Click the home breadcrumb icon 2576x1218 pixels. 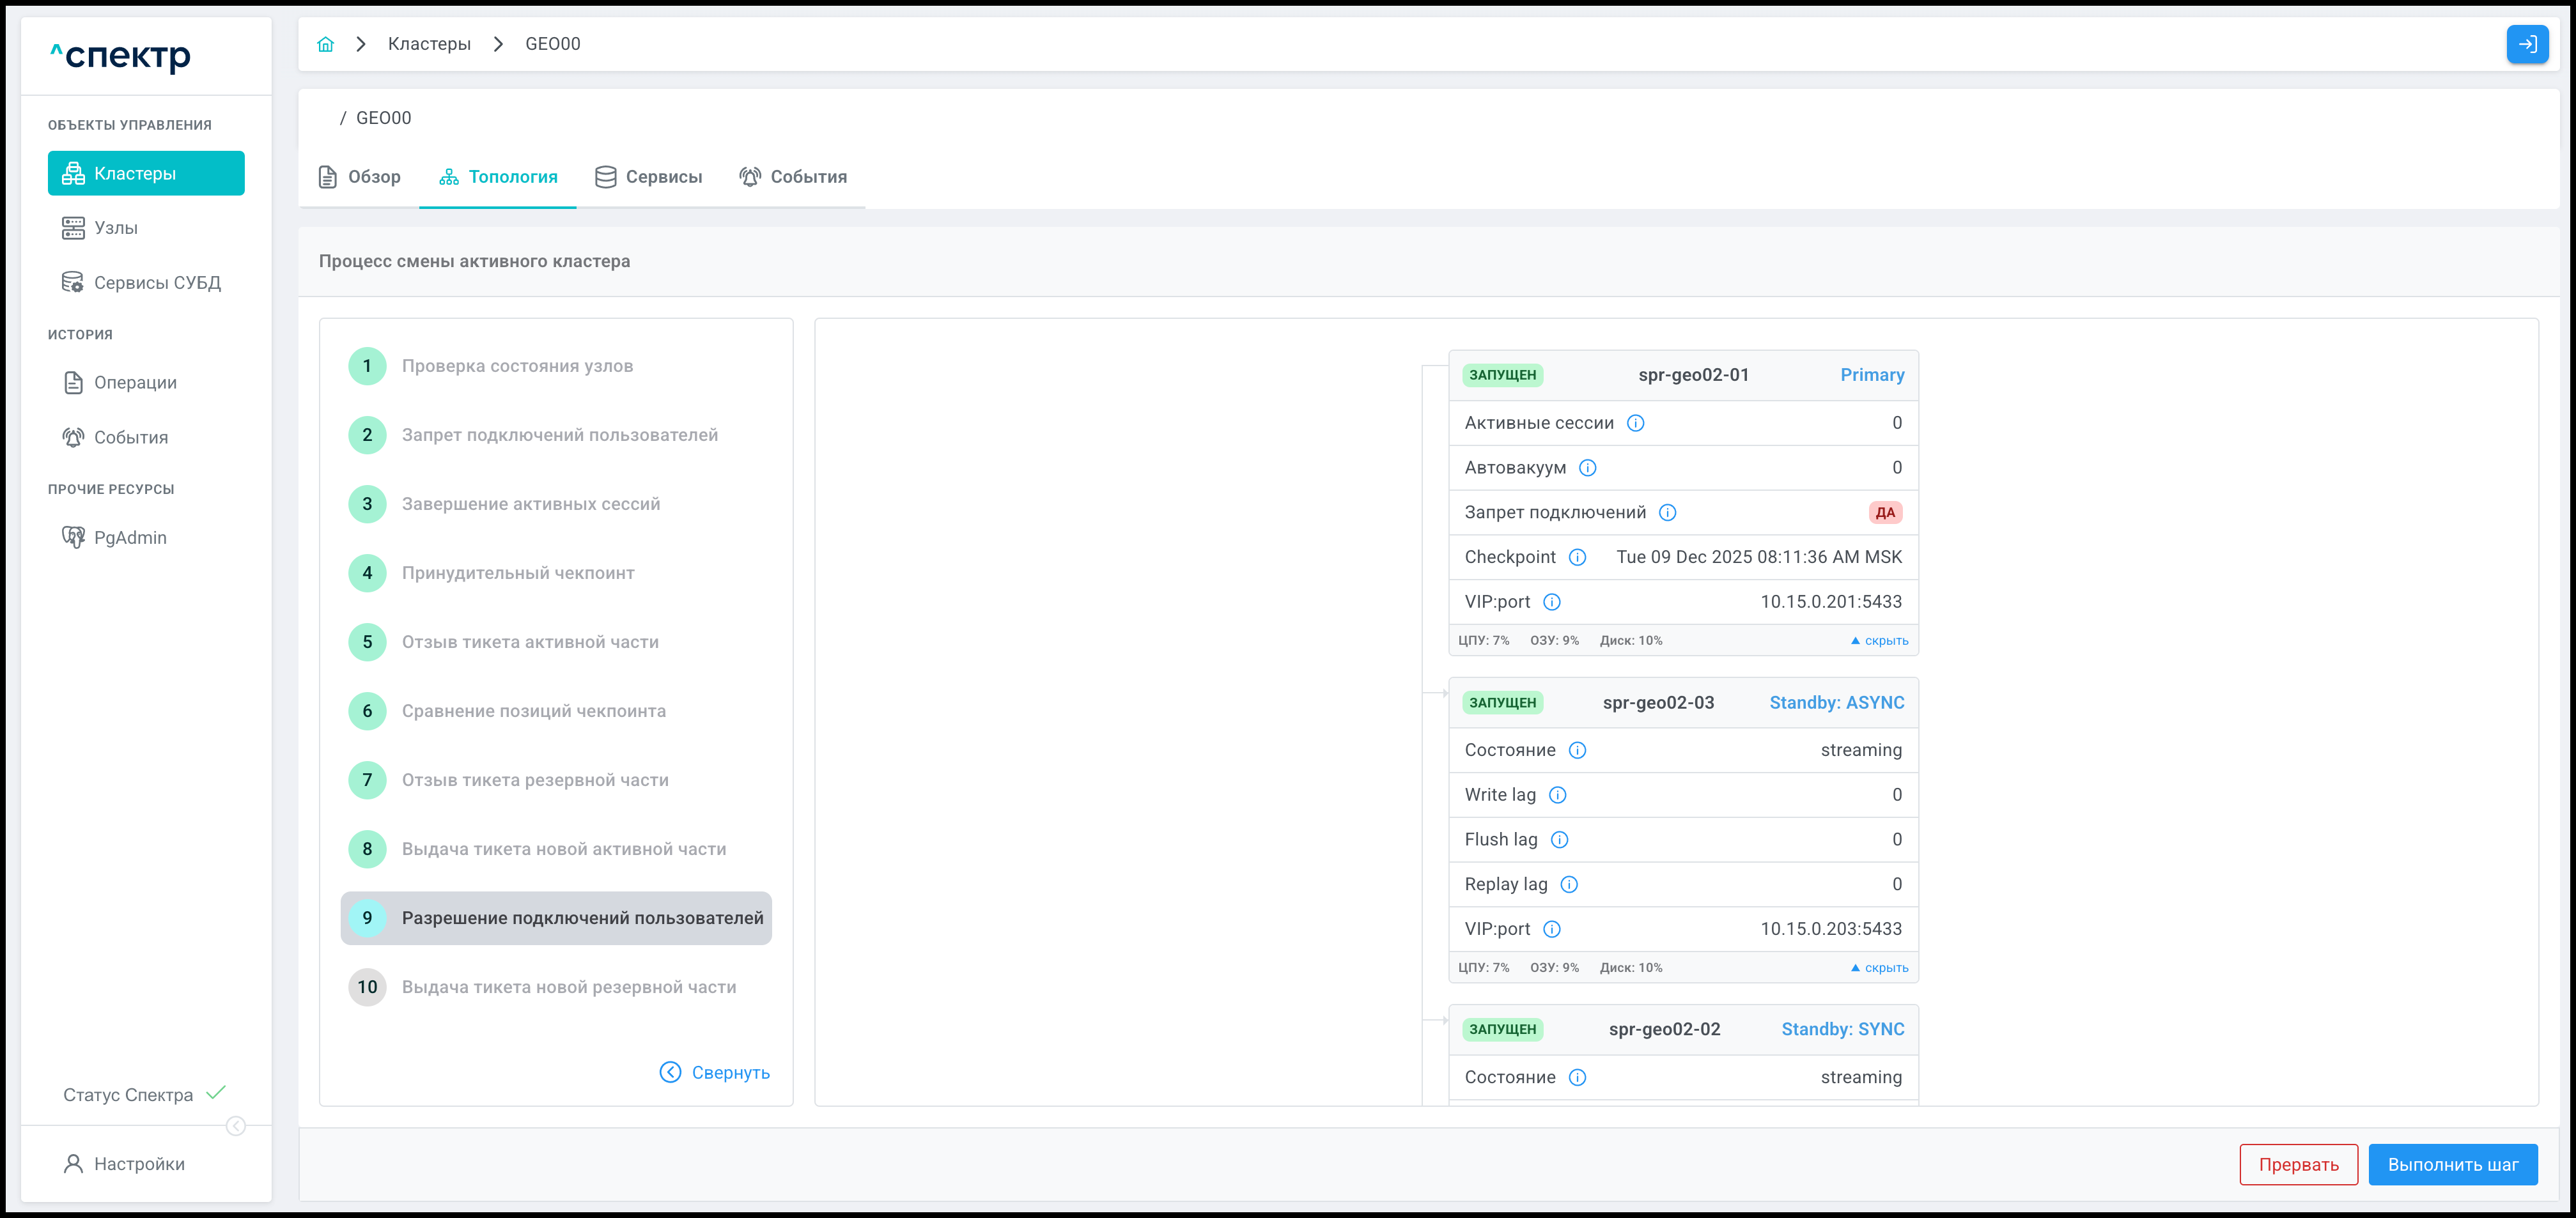325,44
